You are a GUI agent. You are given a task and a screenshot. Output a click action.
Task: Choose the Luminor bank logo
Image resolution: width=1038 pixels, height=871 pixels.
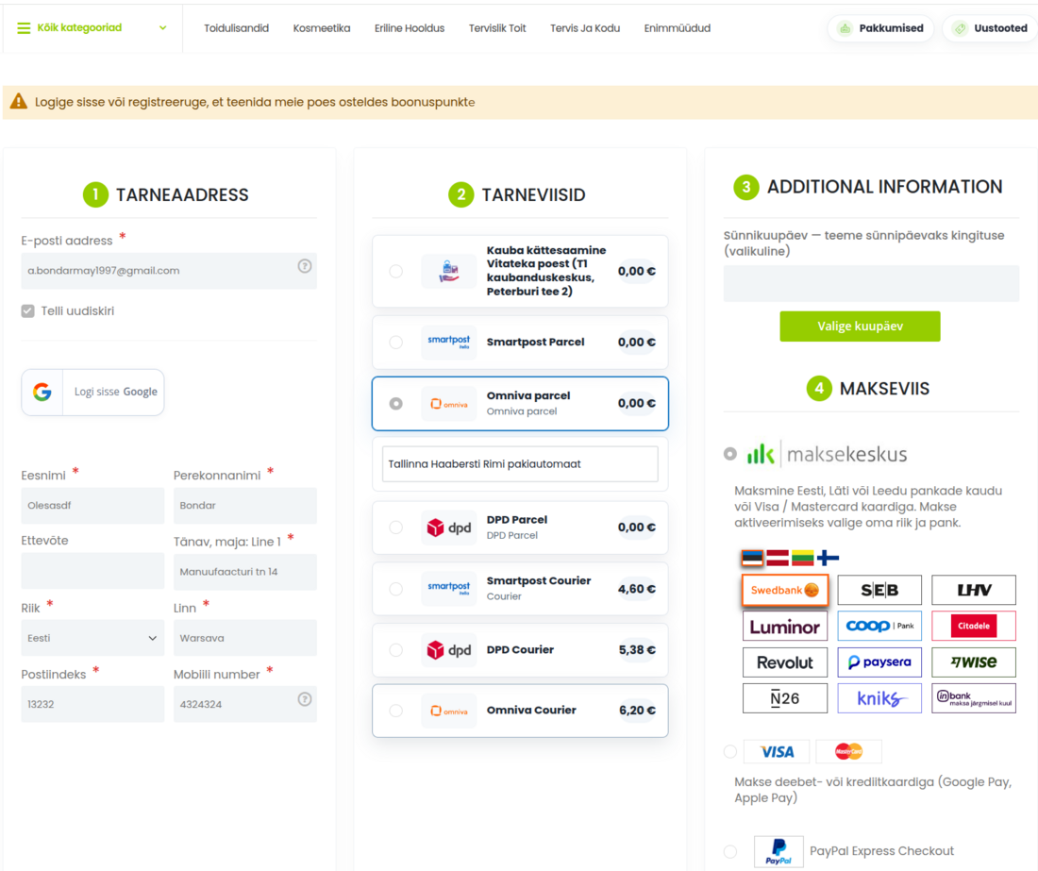(785, 626)
